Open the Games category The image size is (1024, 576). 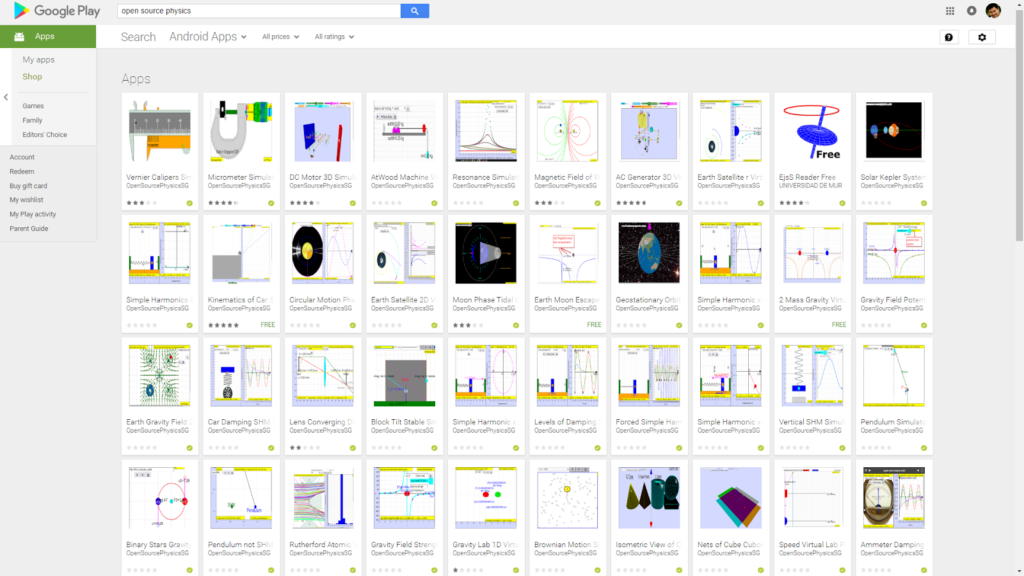point(33,106)
